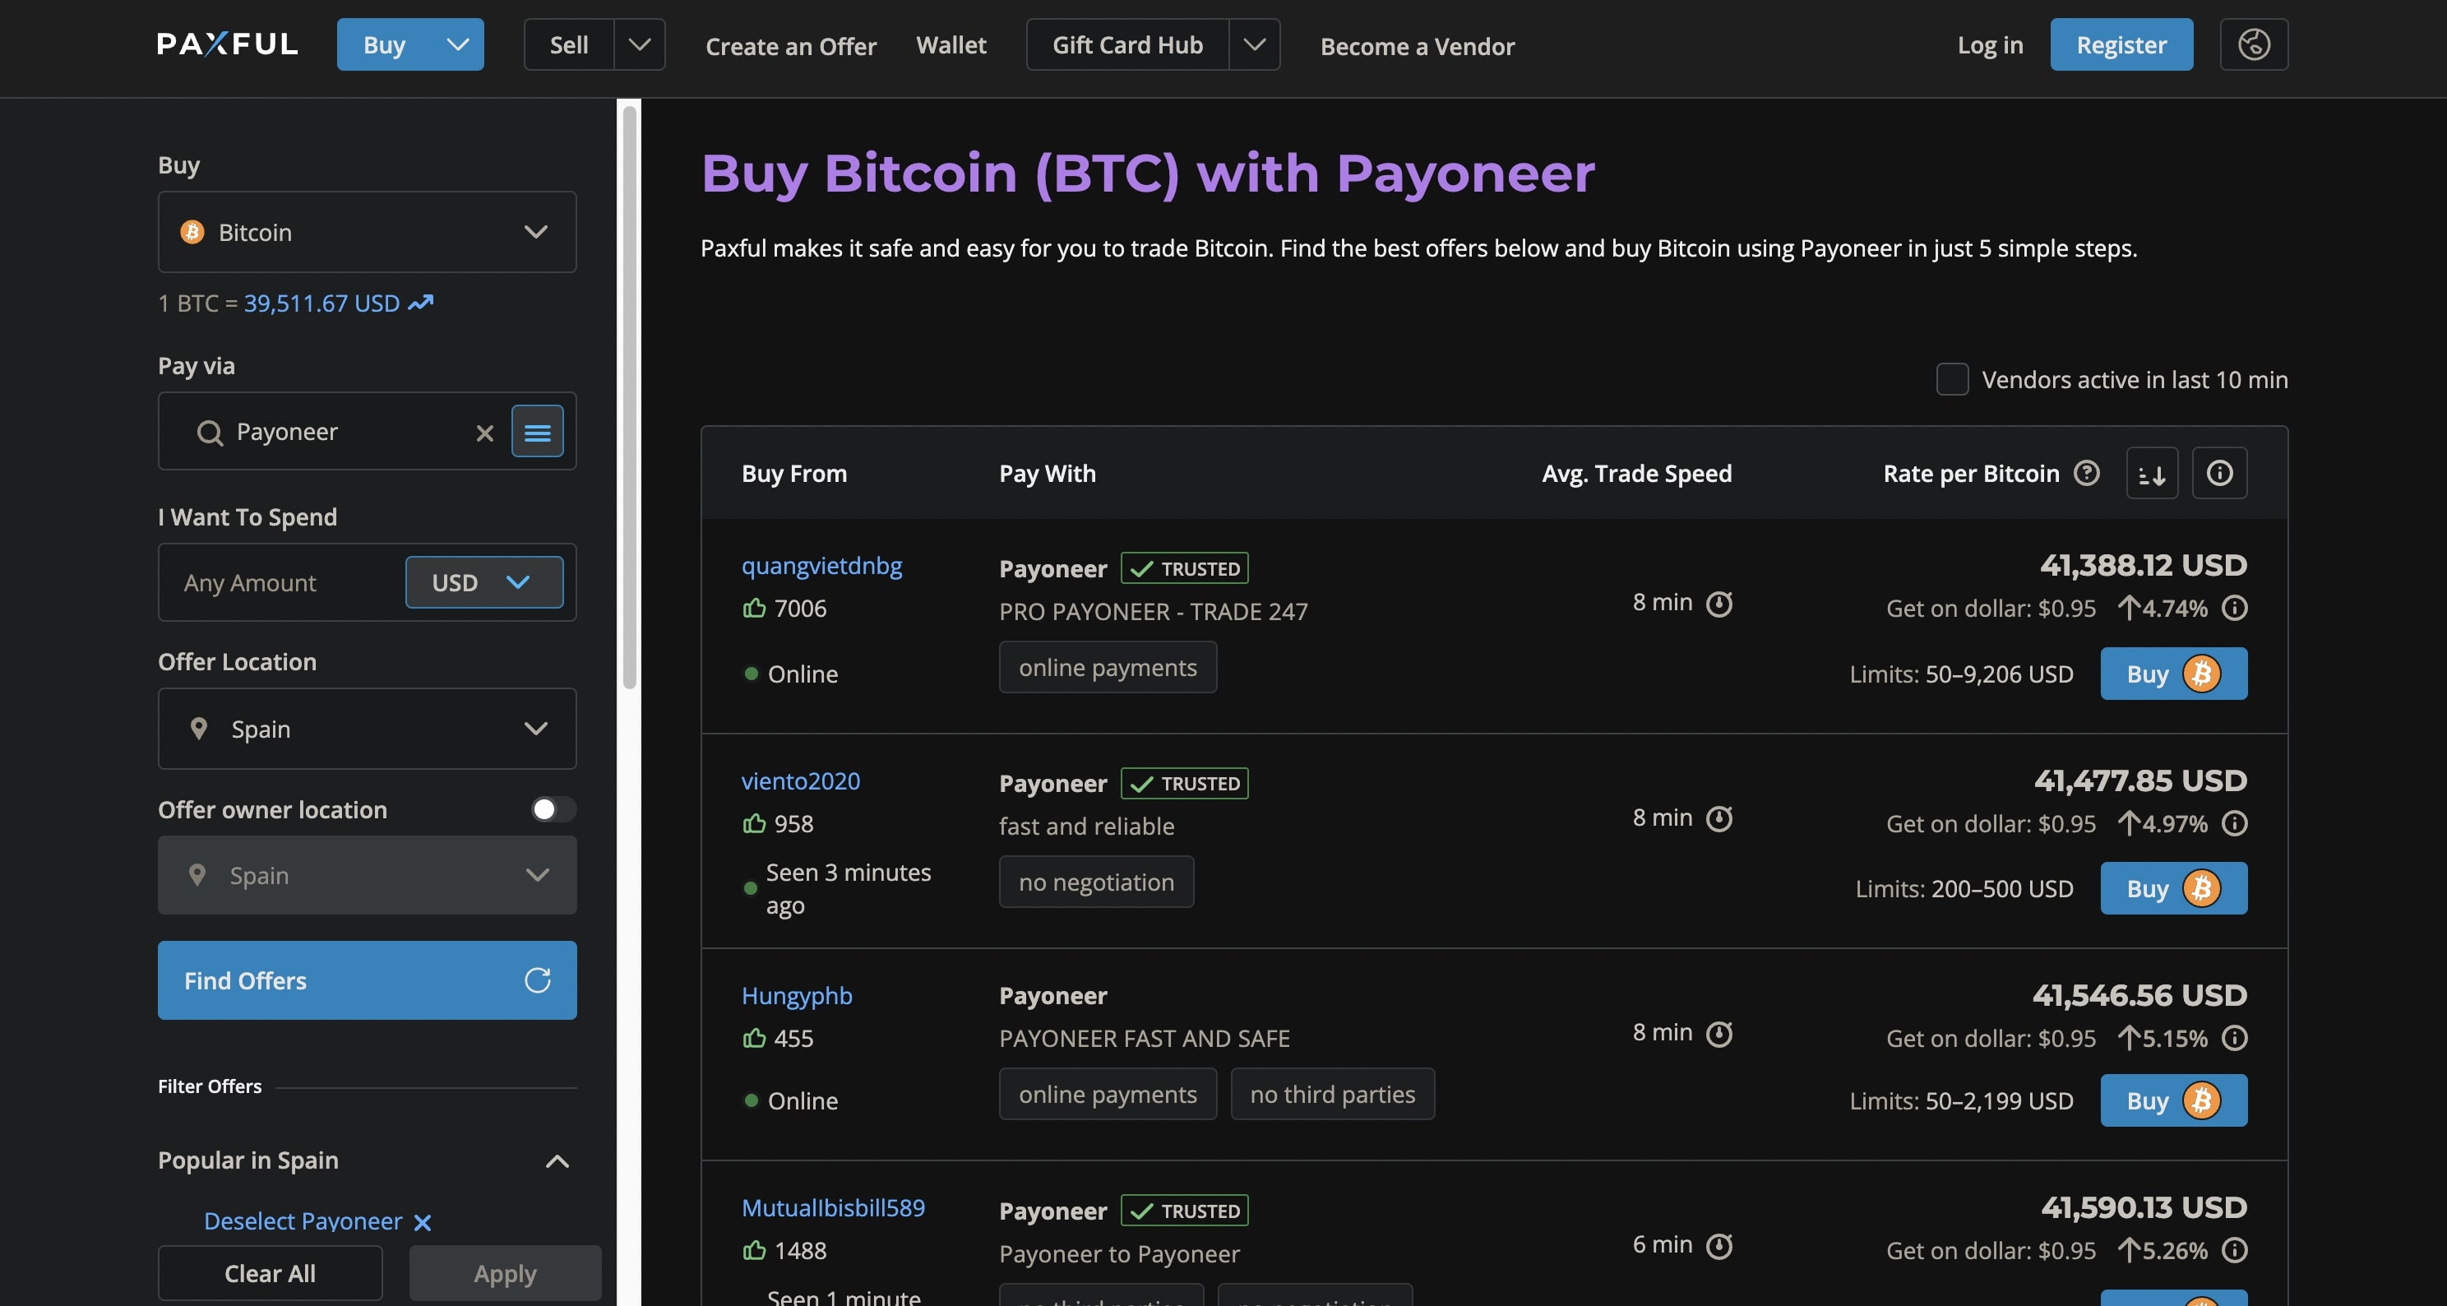Go to Wallet
Screen dimensions: 2447x1306
click(951, 44)
